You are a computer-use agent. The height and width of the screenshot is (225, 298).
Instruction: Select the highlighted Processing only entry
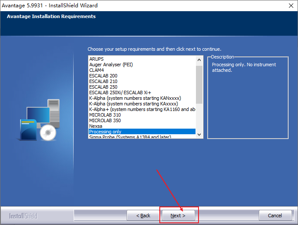coord(142,132)
